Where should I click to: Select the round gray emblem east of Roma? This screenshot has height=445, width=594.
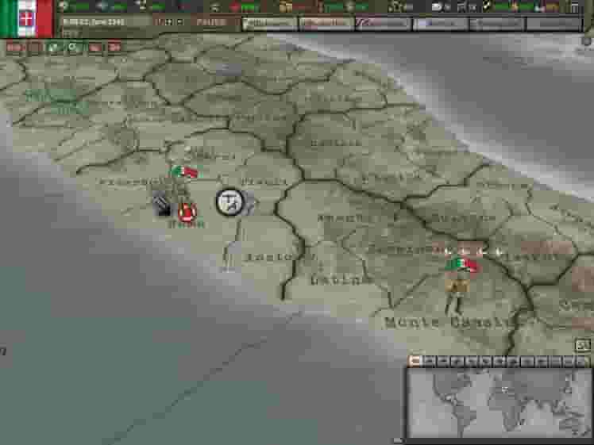click(x=229, y=202)
